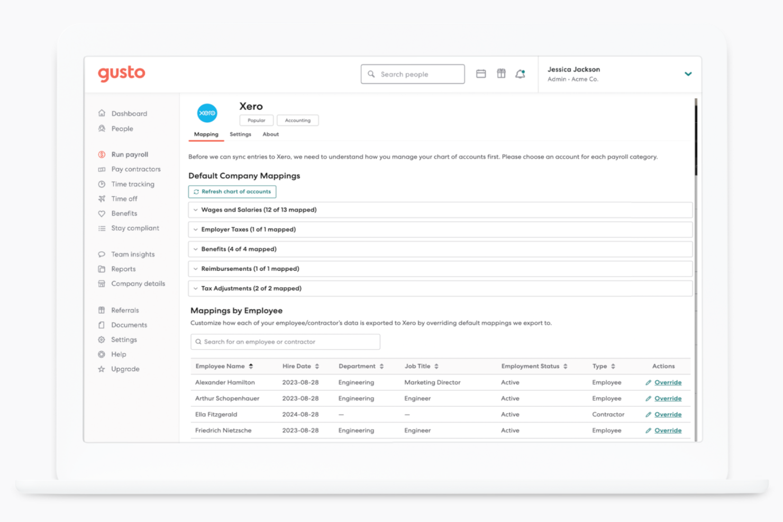Click the payment card icon in the top bar
The width and height of the screenshot is (783, 522).
[481, 74]
